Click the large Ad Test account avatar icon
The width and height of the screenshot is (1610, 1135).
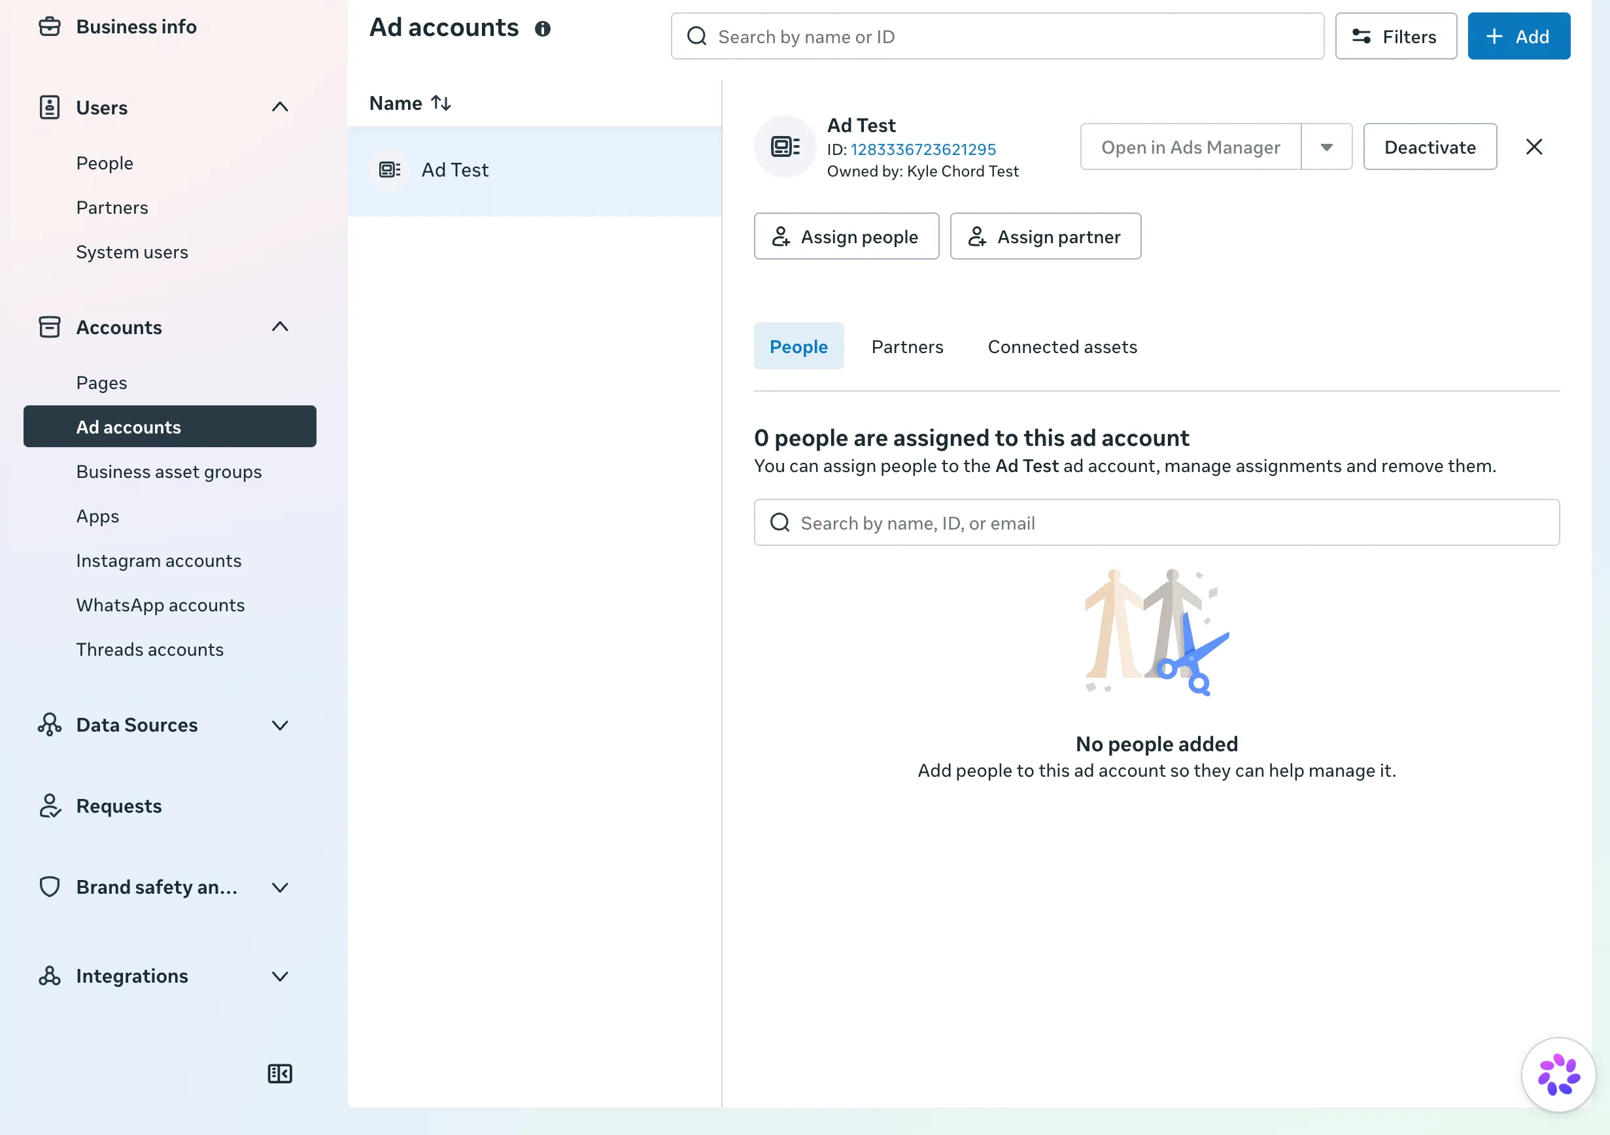pos(785,146)
